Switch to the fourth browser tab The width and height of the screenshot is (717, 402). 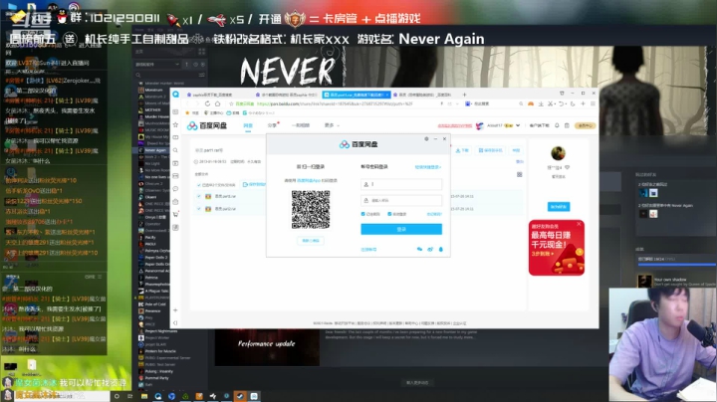(423, 95)
